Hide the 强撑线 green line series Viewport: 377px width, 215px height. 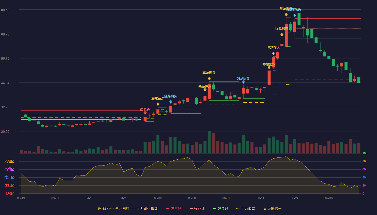point(221,209)
